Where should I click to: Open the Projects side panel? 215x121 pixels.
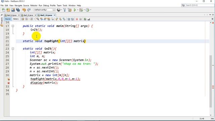click(2, 22)
